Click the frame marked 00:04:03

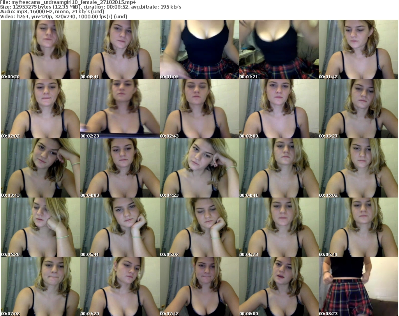coord(120,168)
